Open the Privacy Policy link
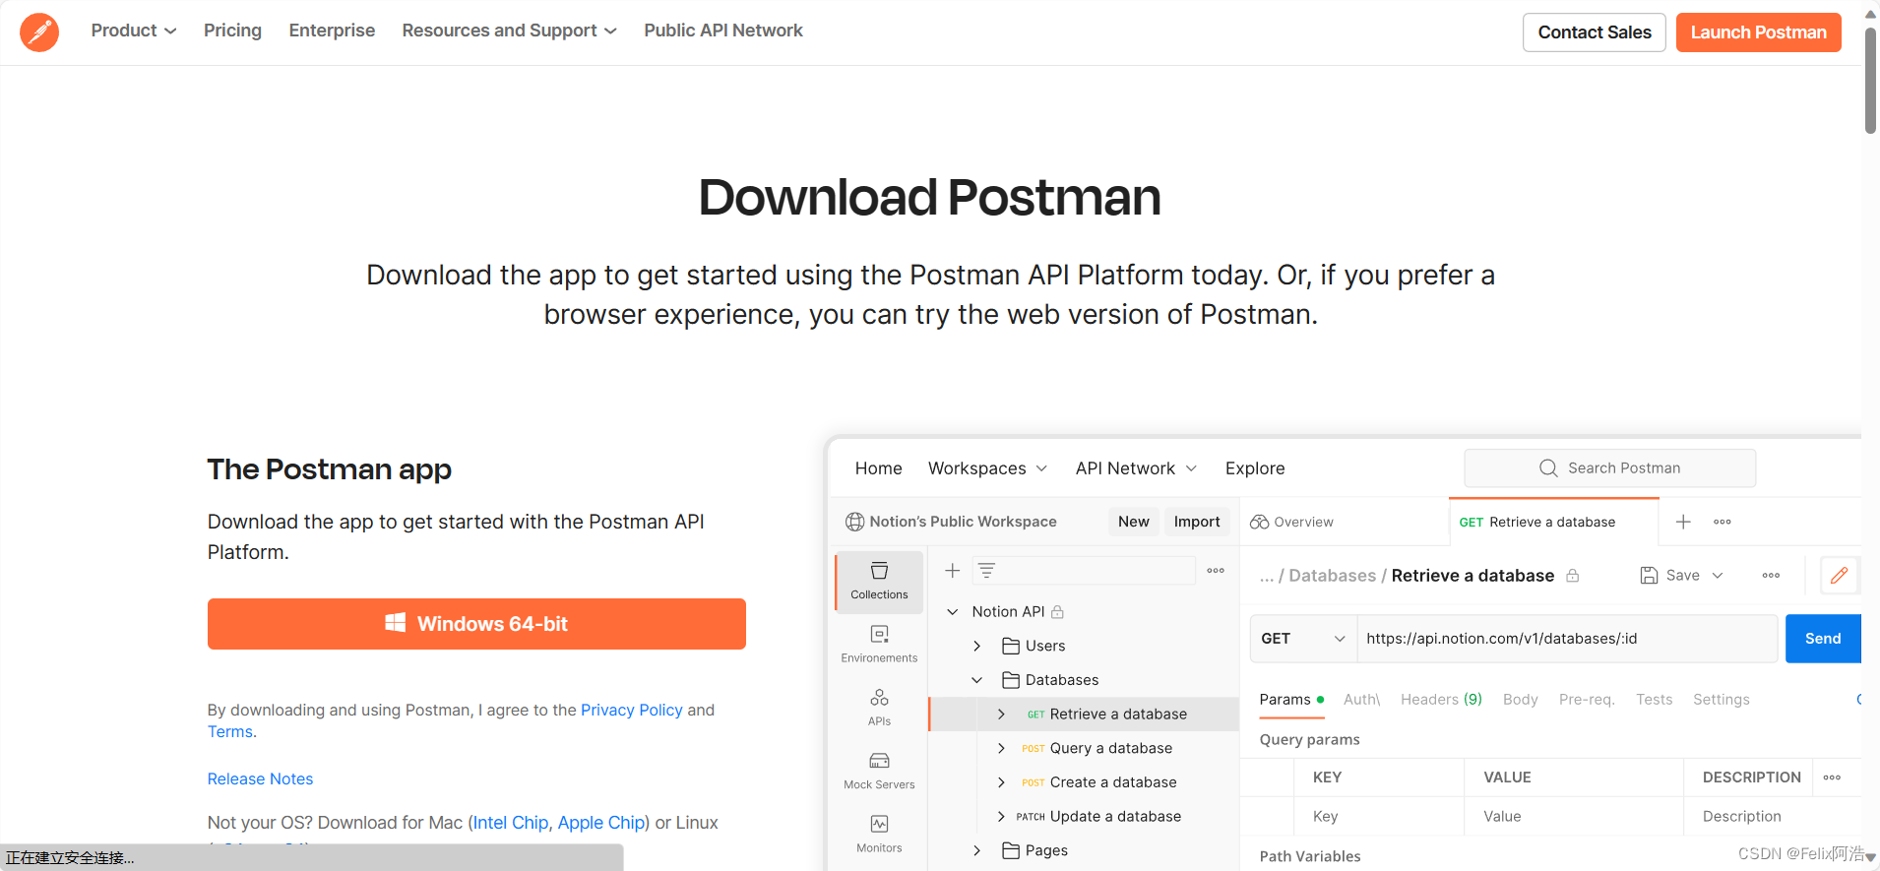The image size is (1880, 871). click(x=631, y=710)
